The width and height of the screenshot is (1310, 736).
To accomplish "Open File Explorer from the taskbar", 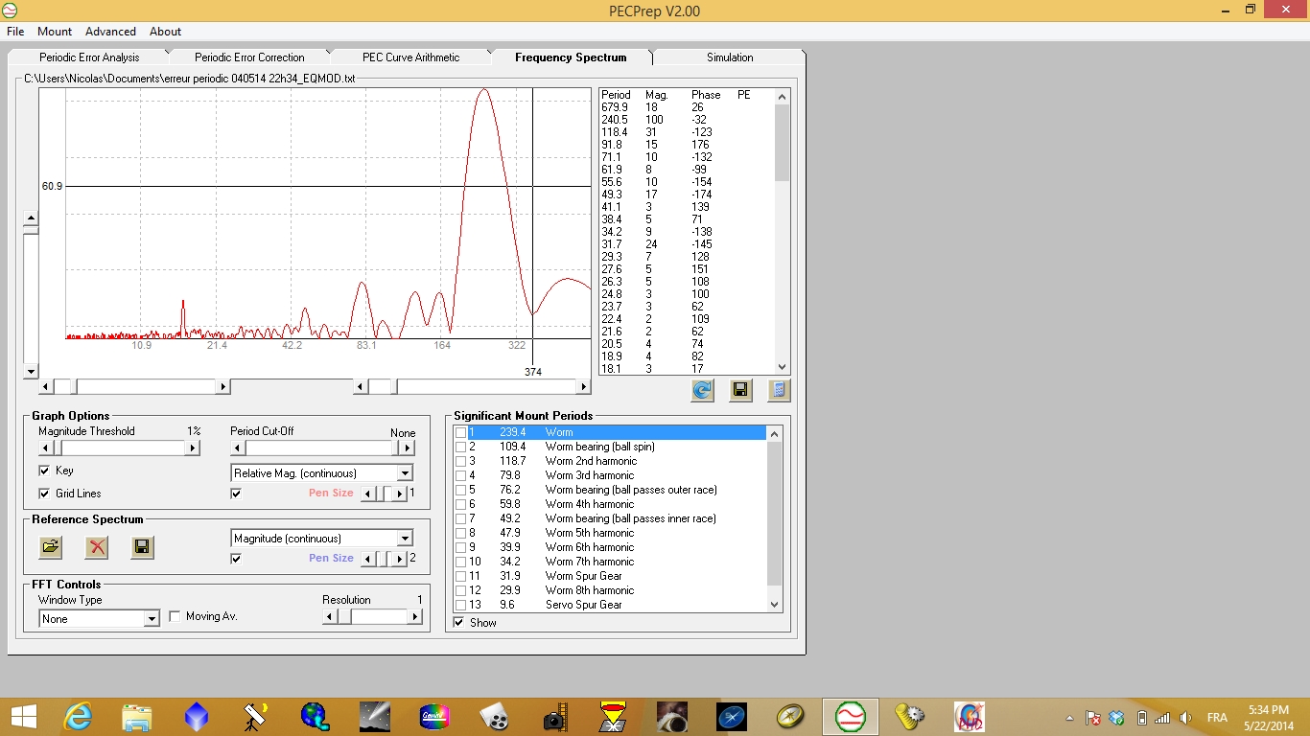I will coord(137,716).
